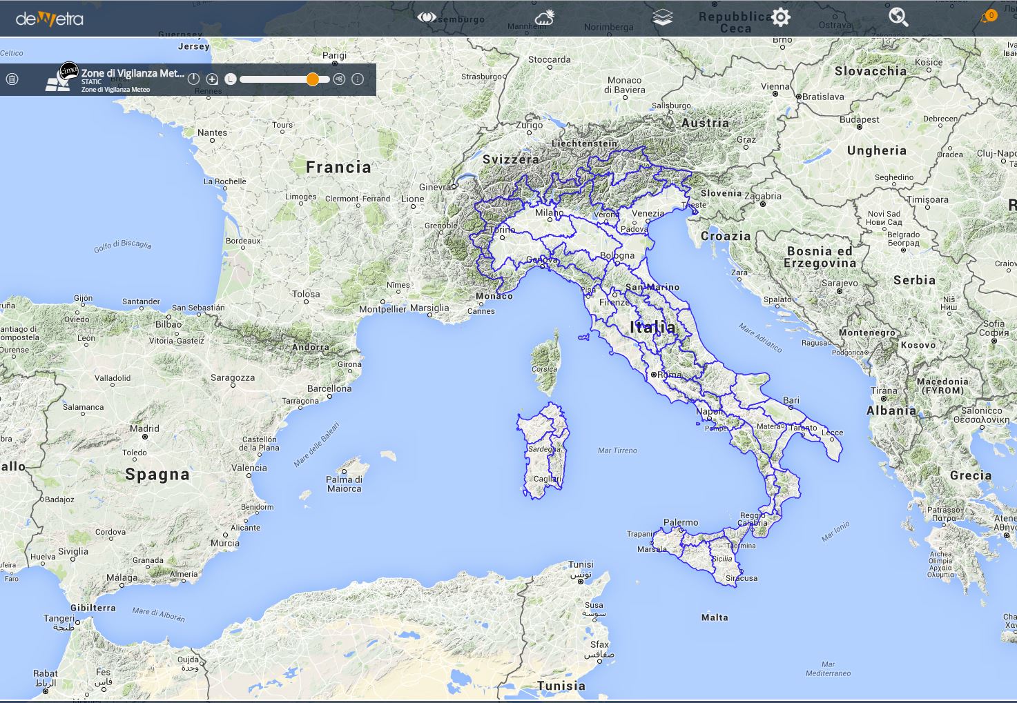Screen dimensions: 1017x703
Task: Open the globe search tool
Action: click(898, 17)
